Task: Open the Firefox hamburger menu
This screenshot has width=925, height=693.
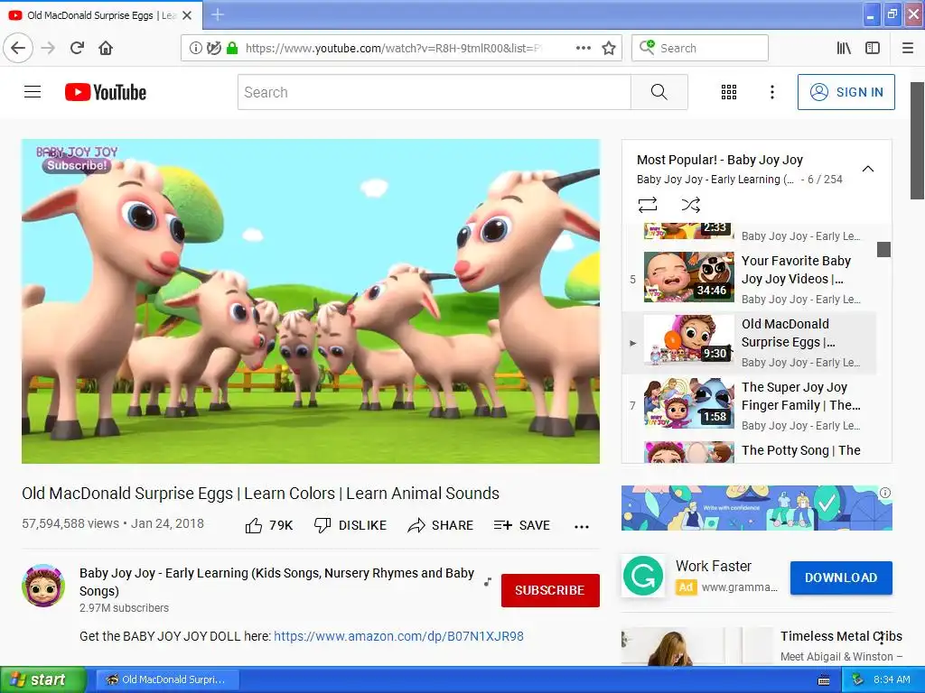Action: click(908, 48)
